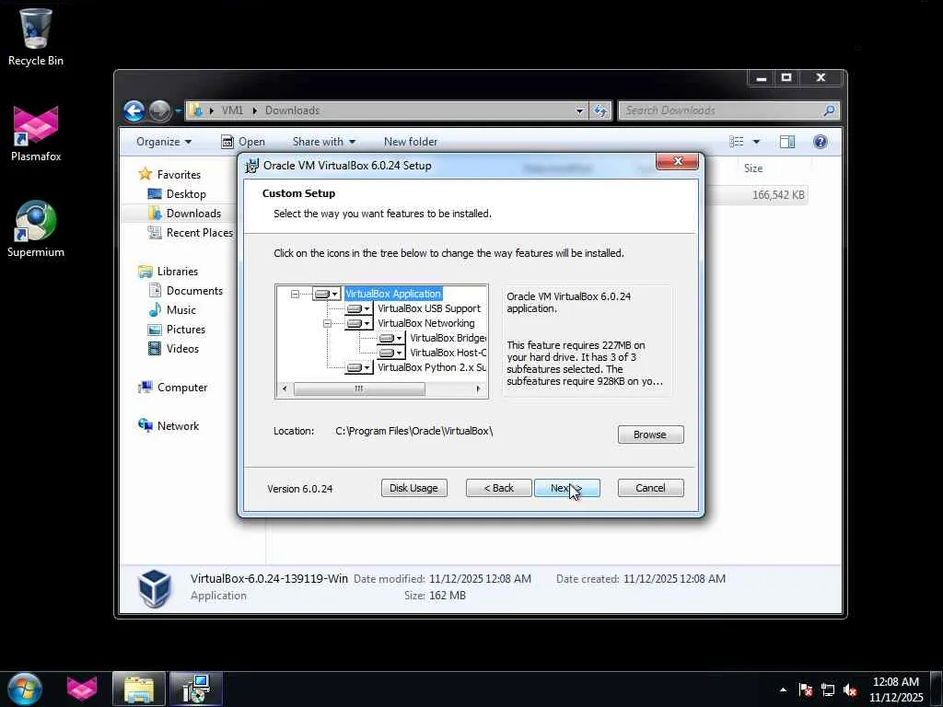Click the network tray icon
The height and width of the screenshot is (707, 943).
click(828, 690)
